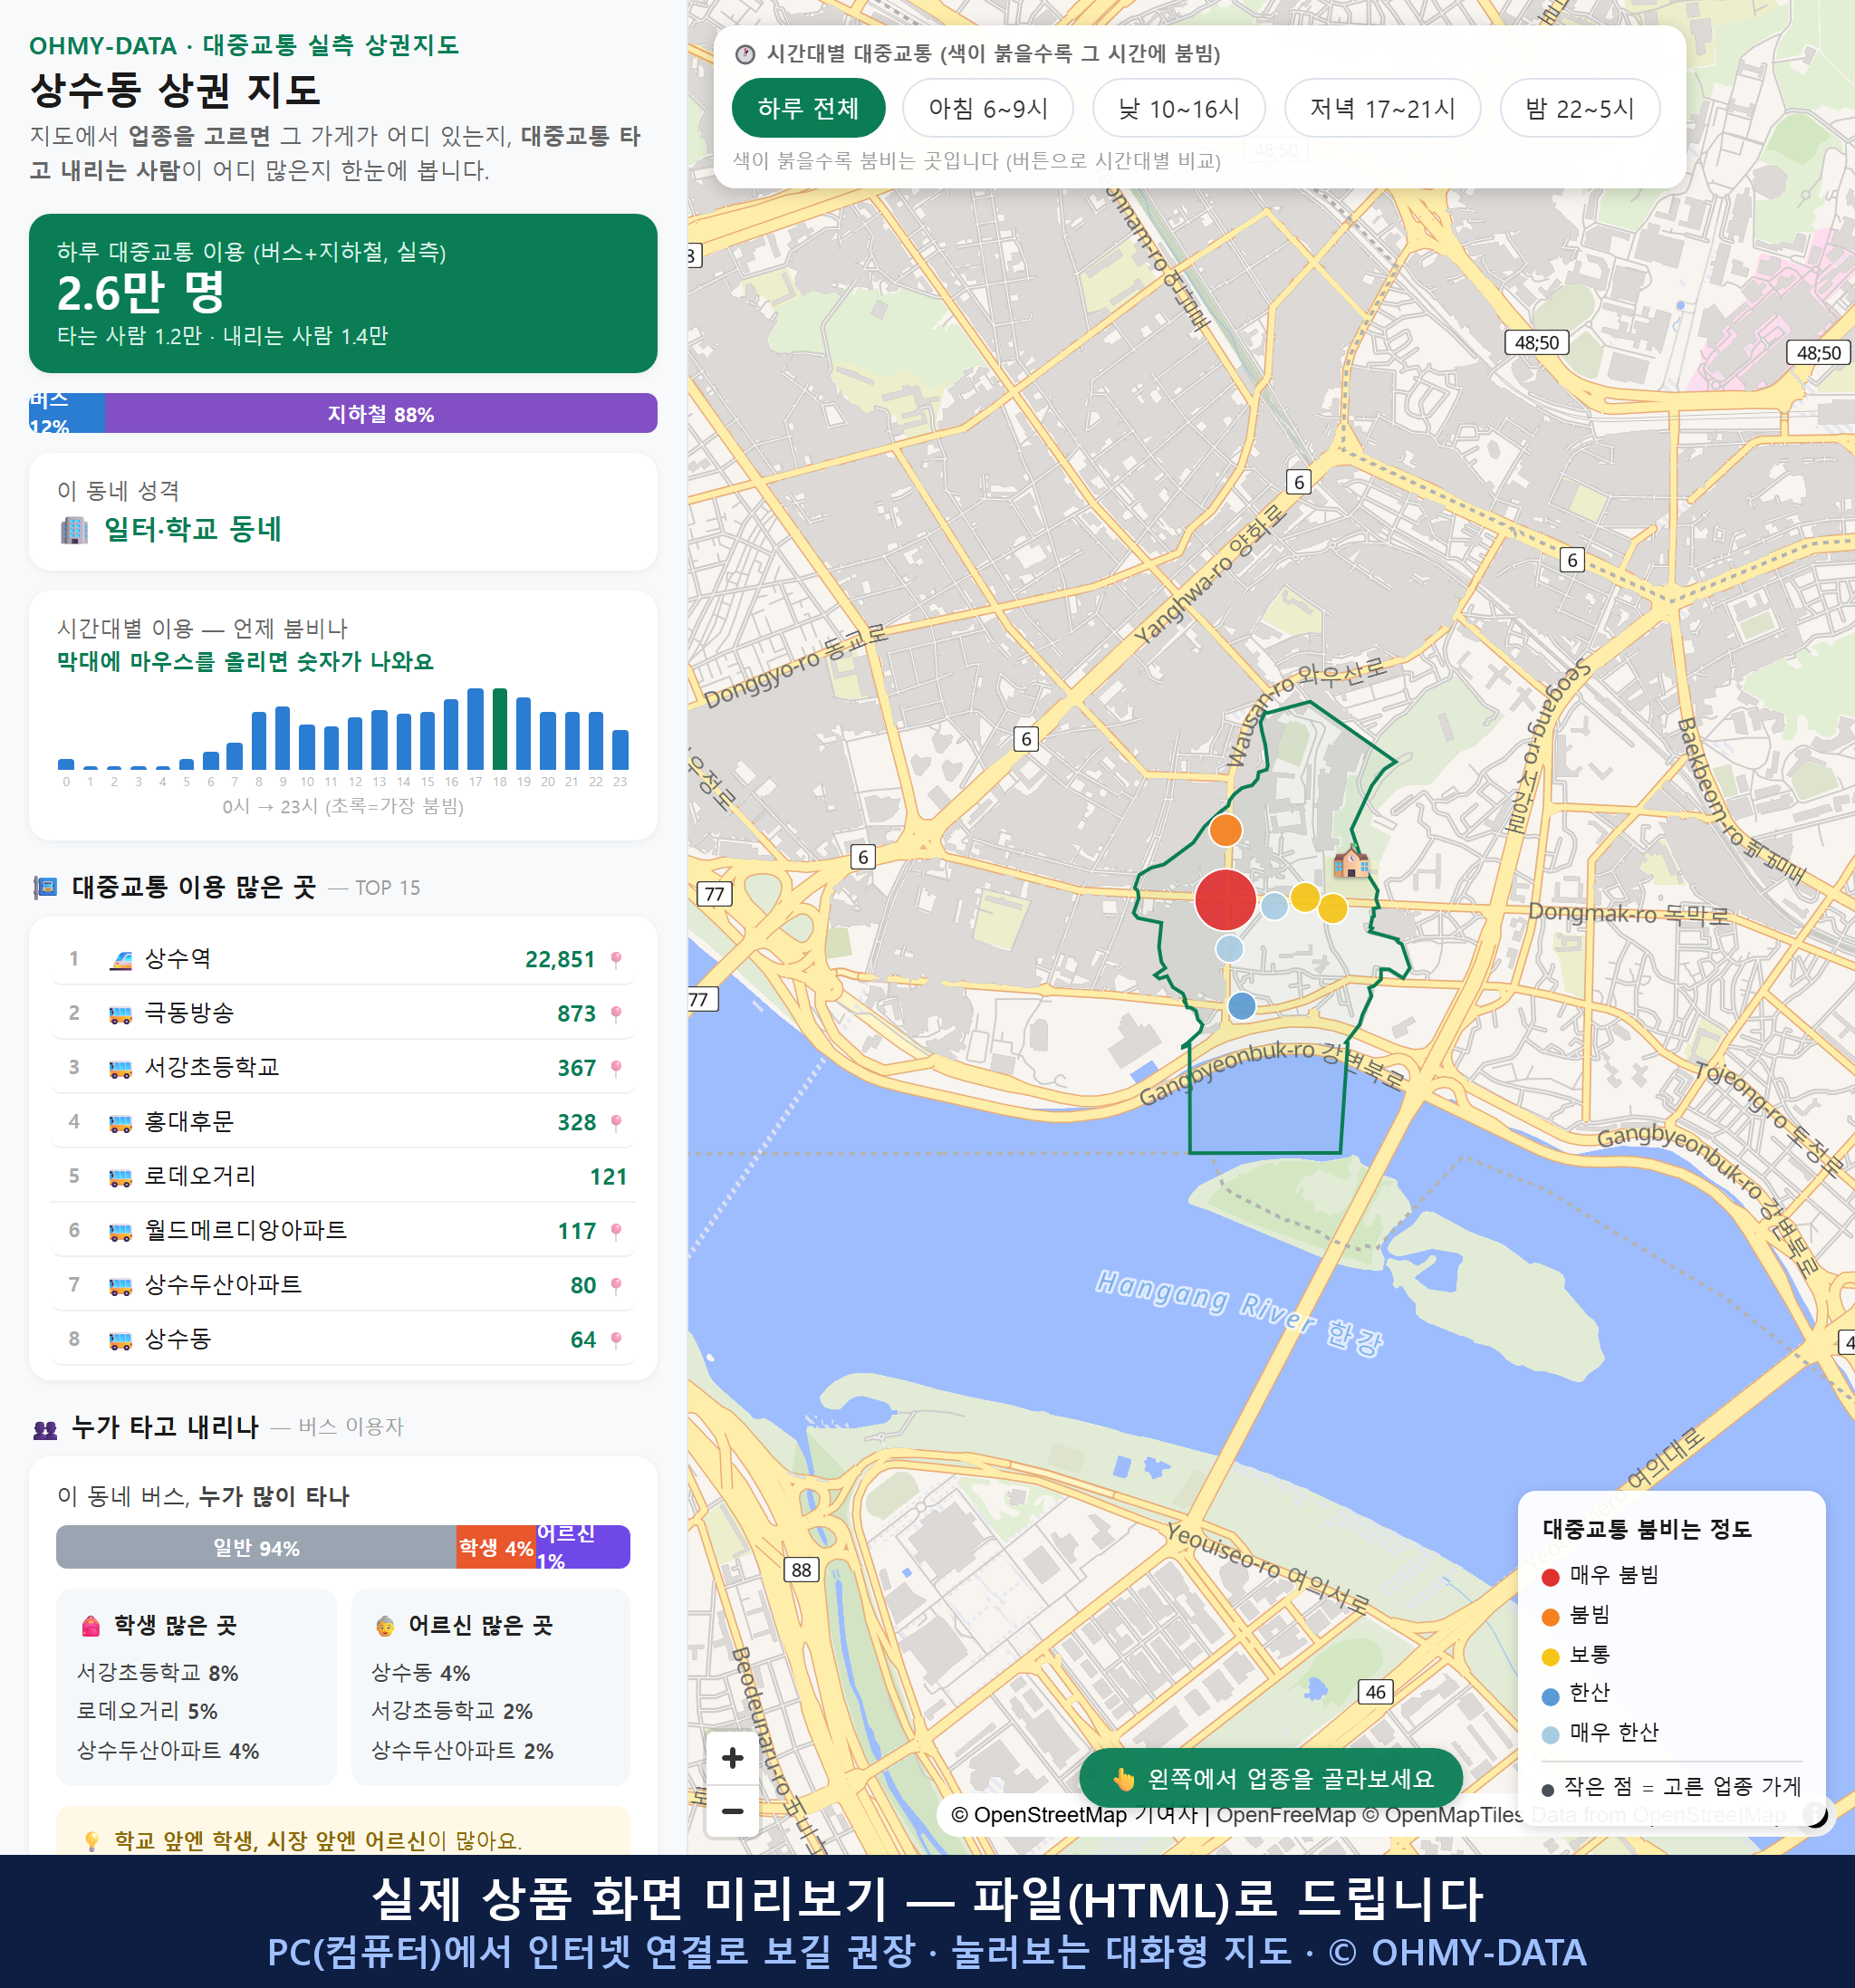Click the 어르신 많은 곳 card

[491, 1687]
